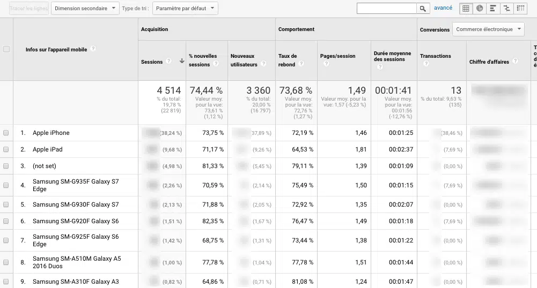Switch to the pie chart percentage view
This screenshot has width=537, height=288.
tap(480, 9)
